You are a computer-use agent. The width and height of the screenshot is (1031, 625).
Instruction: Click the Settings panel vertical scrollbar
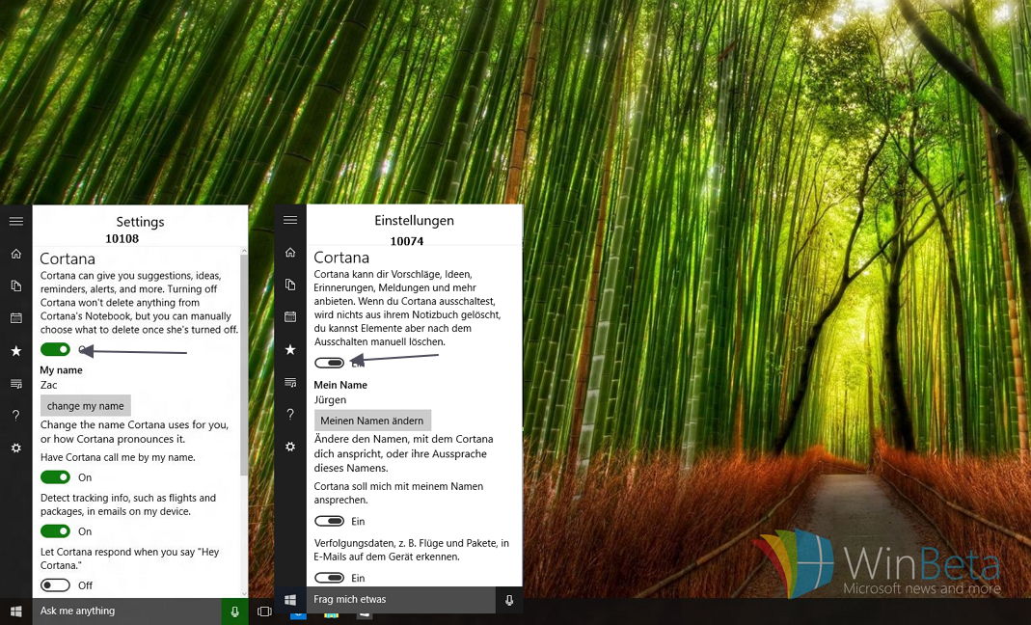point(244,366)
